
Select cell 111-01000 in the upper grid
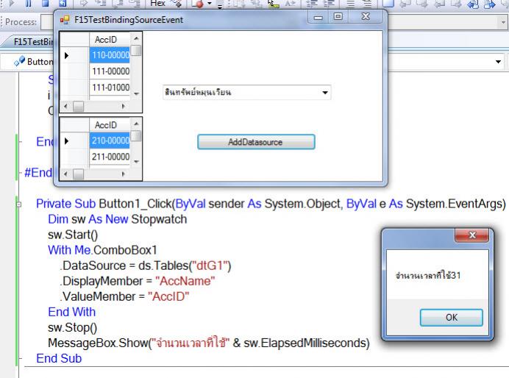pos(110,88)
